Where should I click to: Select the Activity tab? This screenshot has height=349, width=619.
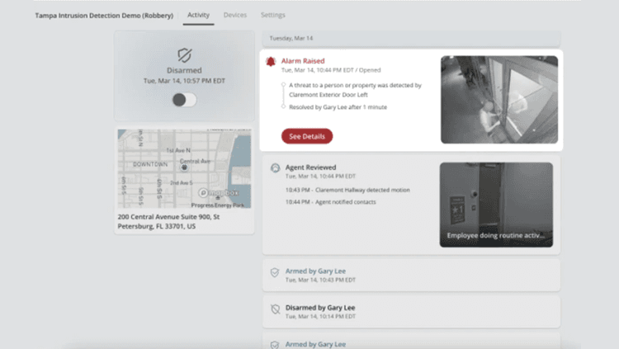198,15
